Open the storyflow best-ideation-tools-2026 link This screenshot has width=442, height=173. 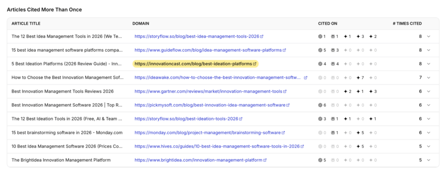click(x=186, y=119)
